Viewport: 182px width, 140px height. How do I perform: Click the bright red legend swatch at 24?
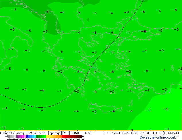point(63,136)
